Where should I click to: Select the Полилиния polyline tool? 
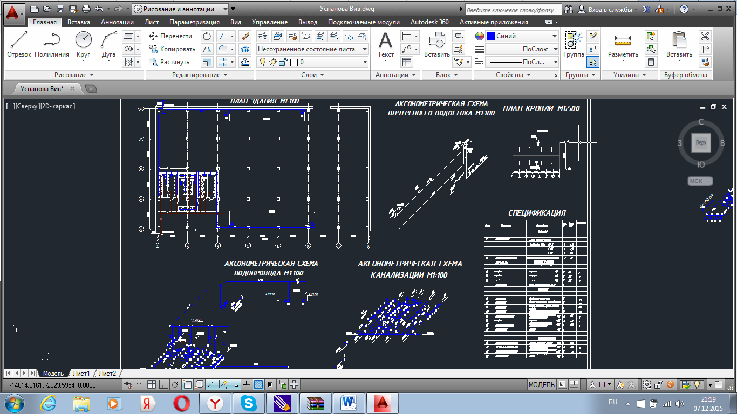(x=52, y=44)
